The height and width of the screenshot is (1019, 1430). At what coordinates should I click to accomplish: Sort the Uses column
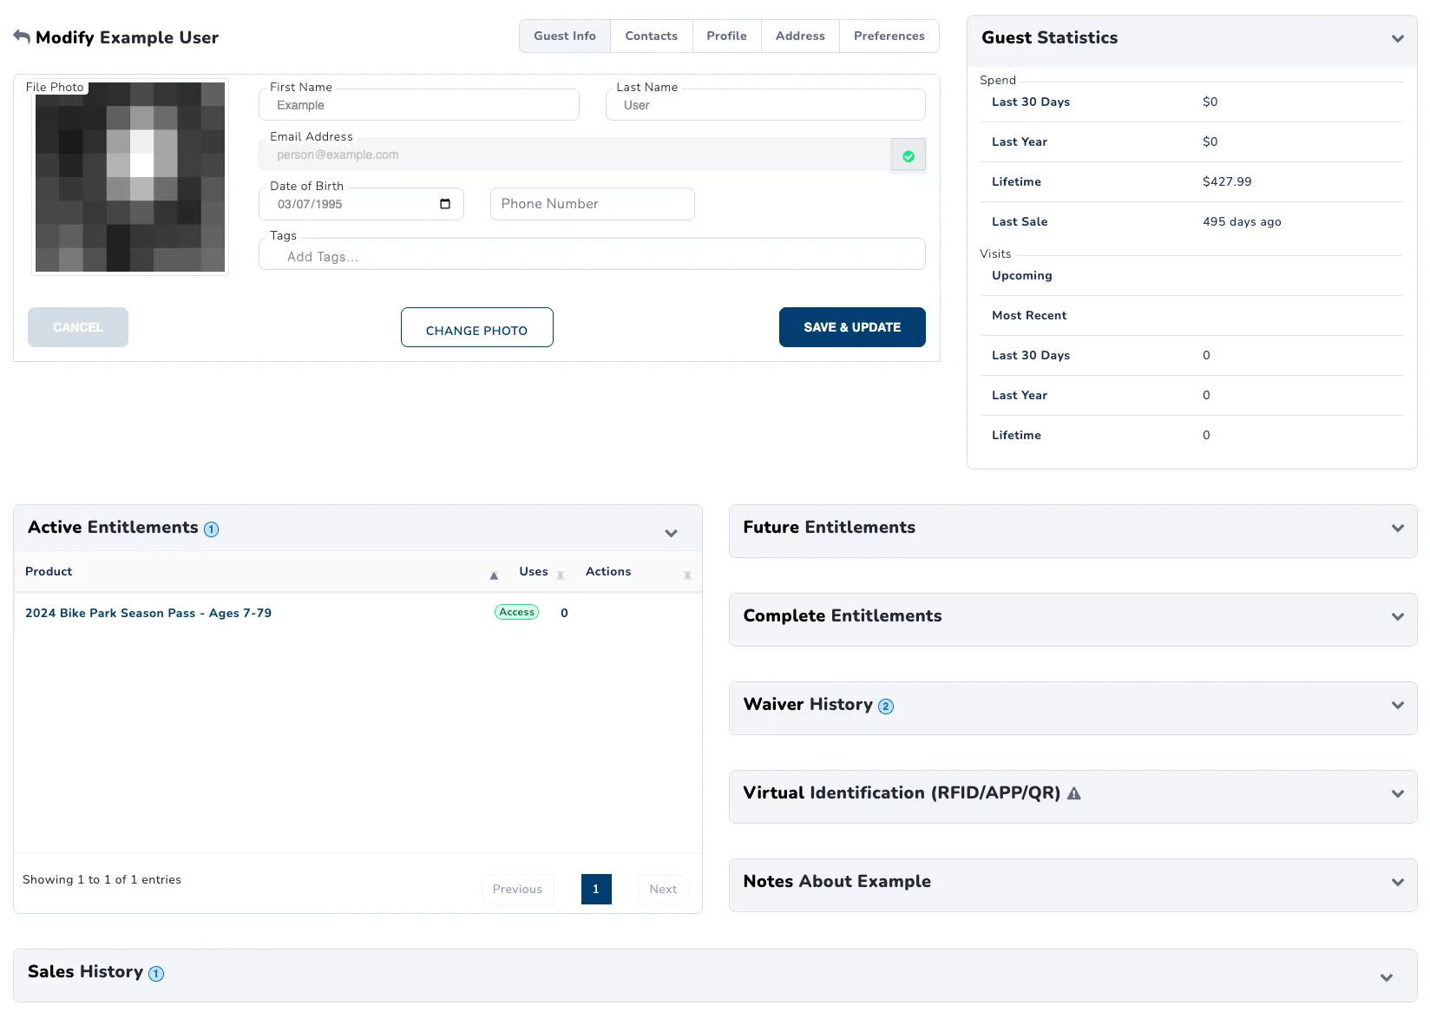point(561,575)
